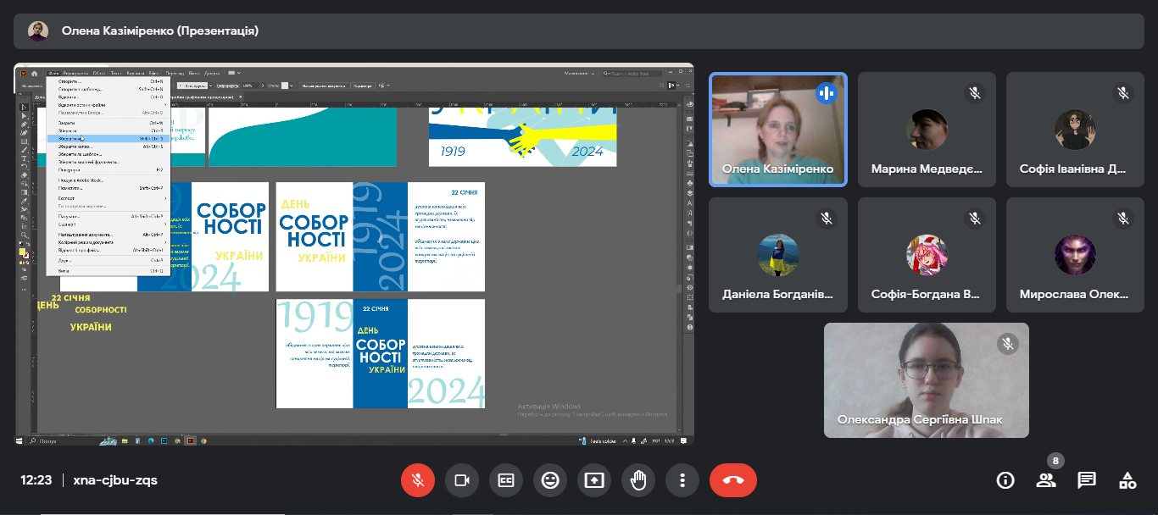Select the Pen tool in Illustrator

pyautogui.click(x=25, y=125)
